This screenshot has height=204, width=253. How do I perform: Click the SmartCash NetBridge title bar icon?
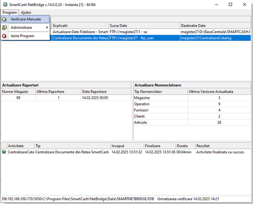point(5,5)
